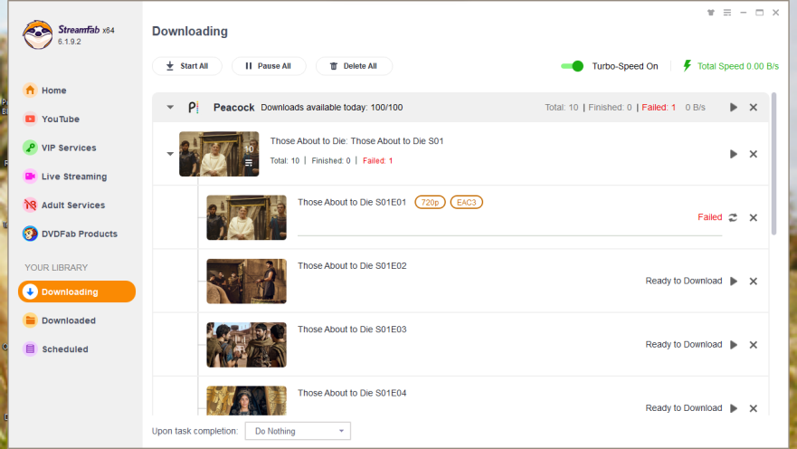Viewport: 797px width, 449px height.
Task: Delete the S01E04 task
Action: click(x=754, y=408)
